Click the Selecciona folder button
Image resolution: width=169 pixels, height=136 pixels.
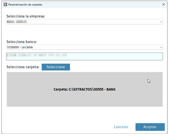pos(56,67)
